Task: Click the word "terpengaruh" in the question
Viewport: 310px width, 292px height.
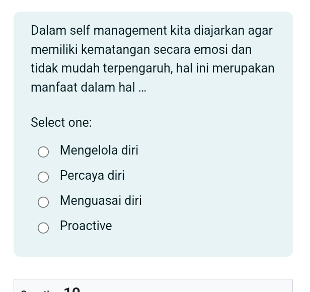Action: pyautogui.click(x=138, y=68)
